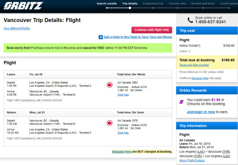Open Seat map for Air Canada 1883
Image resolution: width=238 pixels, height=165 pixels.
pos(123,95)
